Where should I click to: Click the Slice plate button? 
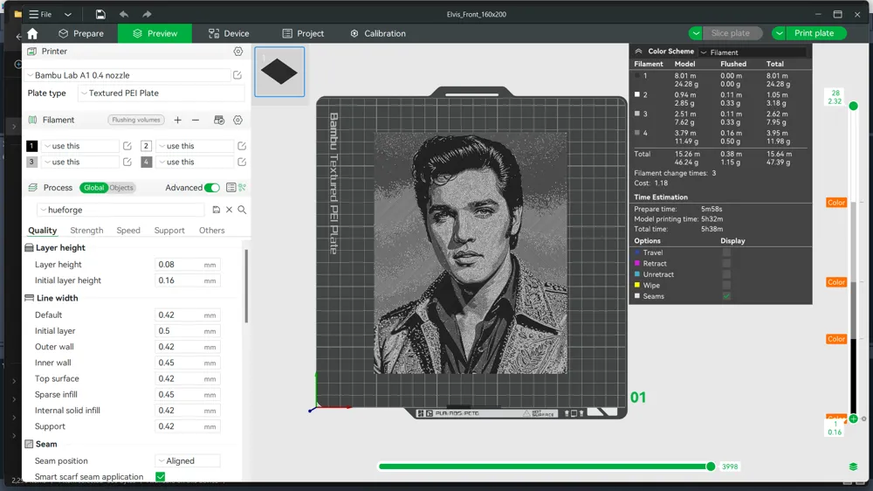[x=732, y=33]
